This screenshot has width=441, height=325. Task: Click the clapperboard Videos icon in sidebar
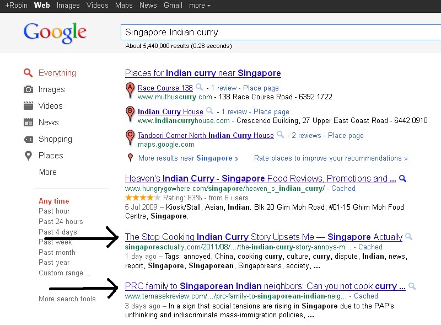click(x=28, y=106)
